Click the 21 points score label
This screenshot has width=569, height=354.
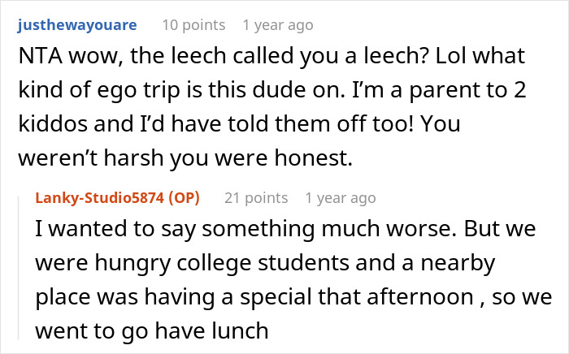(256, 197)
